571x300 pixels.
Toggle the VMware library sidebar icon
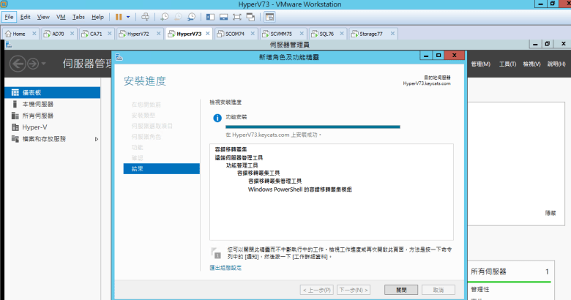pyautogui.click(x=209, y=16)
